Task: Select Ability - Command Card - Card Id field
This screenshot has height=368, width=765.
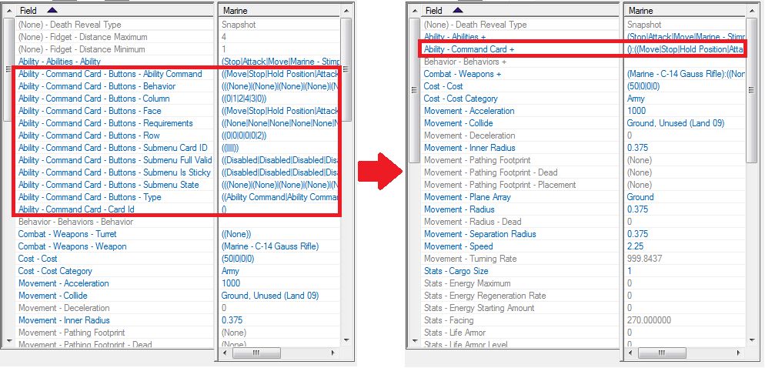Action: [77, 209]
